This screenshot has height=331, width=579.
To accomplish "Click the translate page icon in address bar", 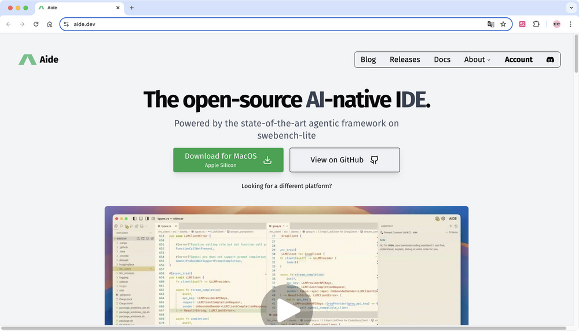I will [491, 24].
